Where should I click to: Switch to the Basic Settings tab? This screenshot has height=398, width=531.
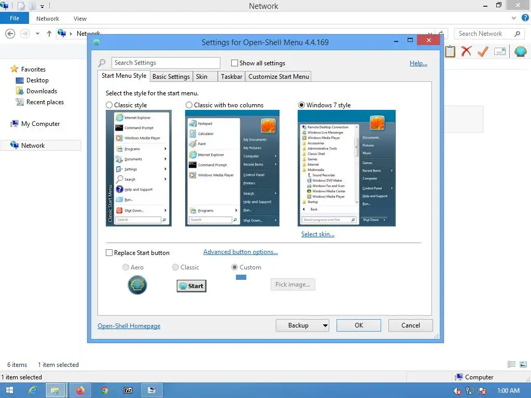(171, 77)
